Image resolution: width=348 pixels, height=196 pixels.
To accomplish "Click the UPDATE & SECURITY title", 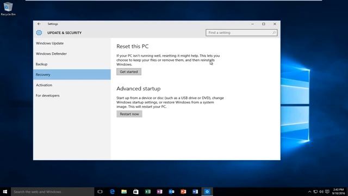I will [x=64, y=33].
